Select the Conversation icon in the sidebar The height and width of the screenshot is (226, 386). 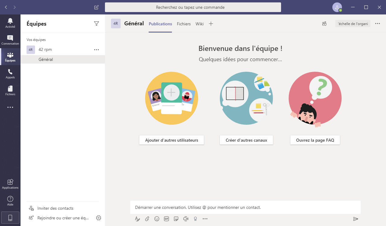(x=10, y=39)
